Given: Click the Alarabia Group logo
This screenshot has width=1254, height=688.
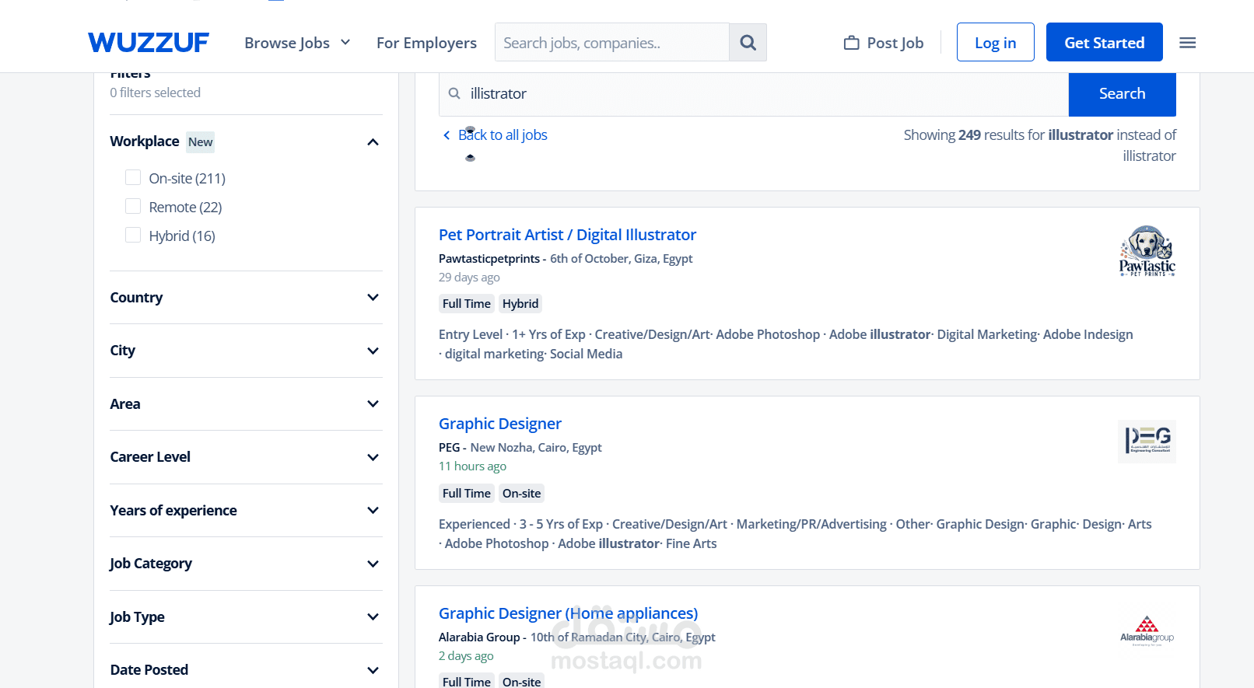Looking at the screenshot, I should [1147, 630].
